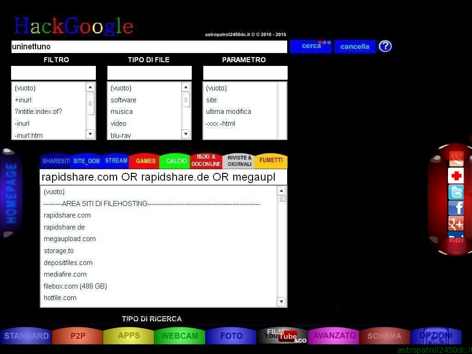Click the TIPO DI FILE input box

149,73
